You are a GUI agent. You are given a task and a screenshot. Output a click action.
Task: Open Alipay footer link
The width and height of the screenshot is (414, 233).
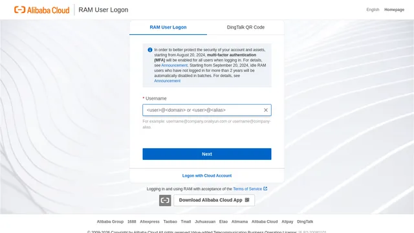287,221
